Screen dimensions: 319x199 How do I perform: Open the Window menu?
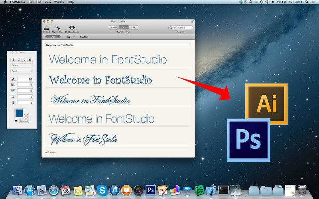[x=59, y=2]
